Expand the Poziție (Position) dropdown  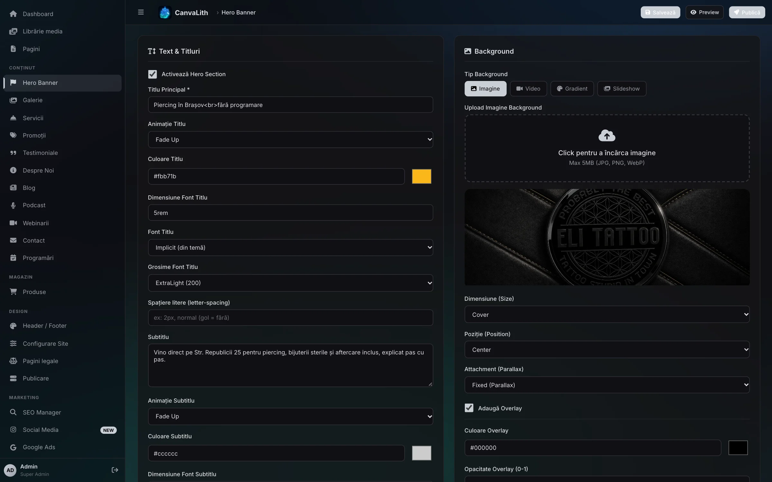[x=607, y=350]
